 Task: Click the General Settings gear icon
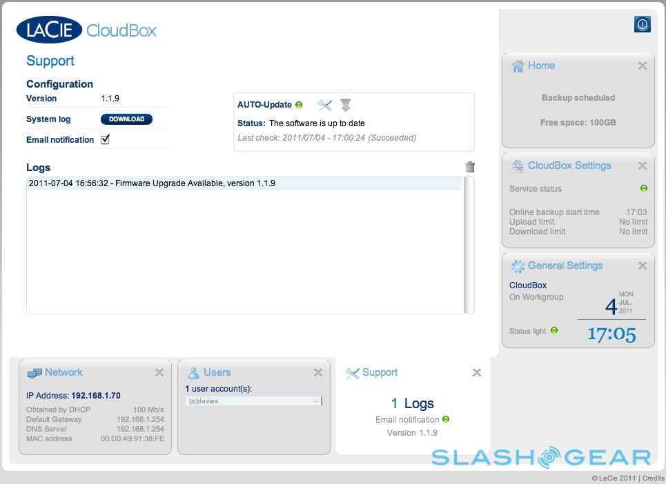pos(518,266)
